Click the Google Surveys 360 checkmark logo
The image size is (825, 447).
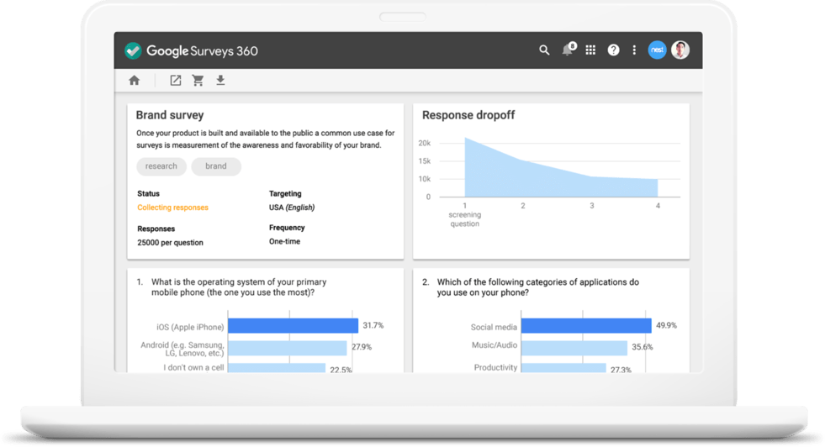133,50
